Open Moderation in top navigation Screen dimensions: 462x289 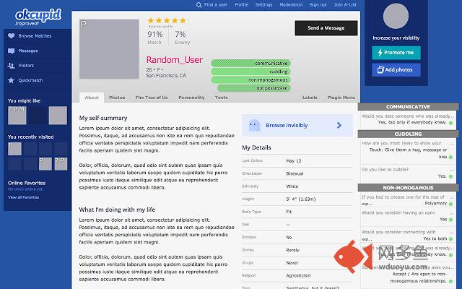pyautogui.click(x=291, y=5)
